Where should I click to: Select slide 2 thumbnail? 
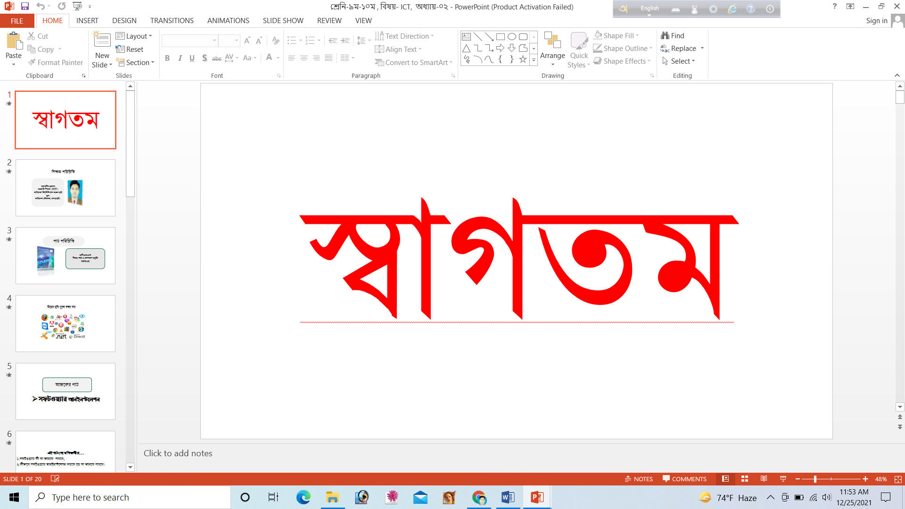pyautogui.click(x=66, y=188)
